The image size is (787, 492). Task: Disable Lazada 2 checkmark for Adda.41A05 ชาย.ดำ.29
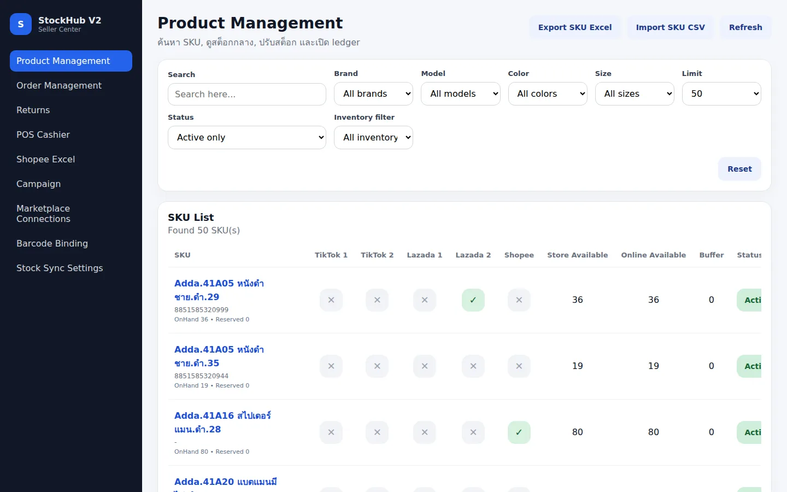473,300
